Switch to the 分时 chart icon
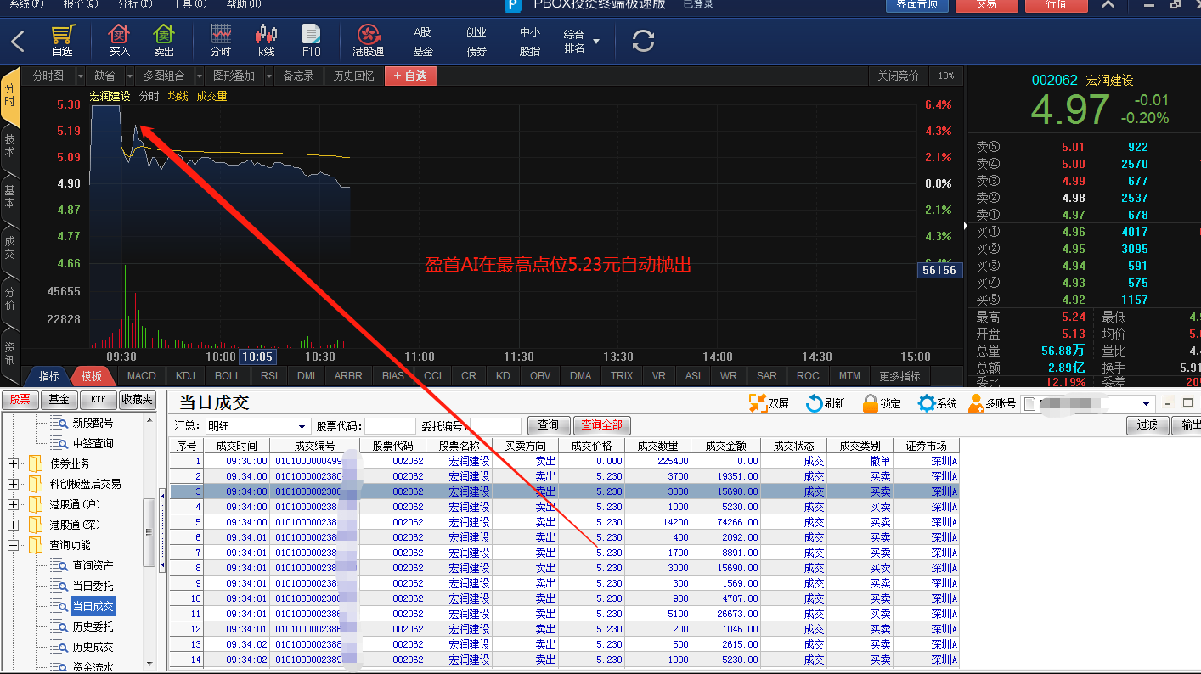The image size is (1201, 674). [x=220, y=35]
